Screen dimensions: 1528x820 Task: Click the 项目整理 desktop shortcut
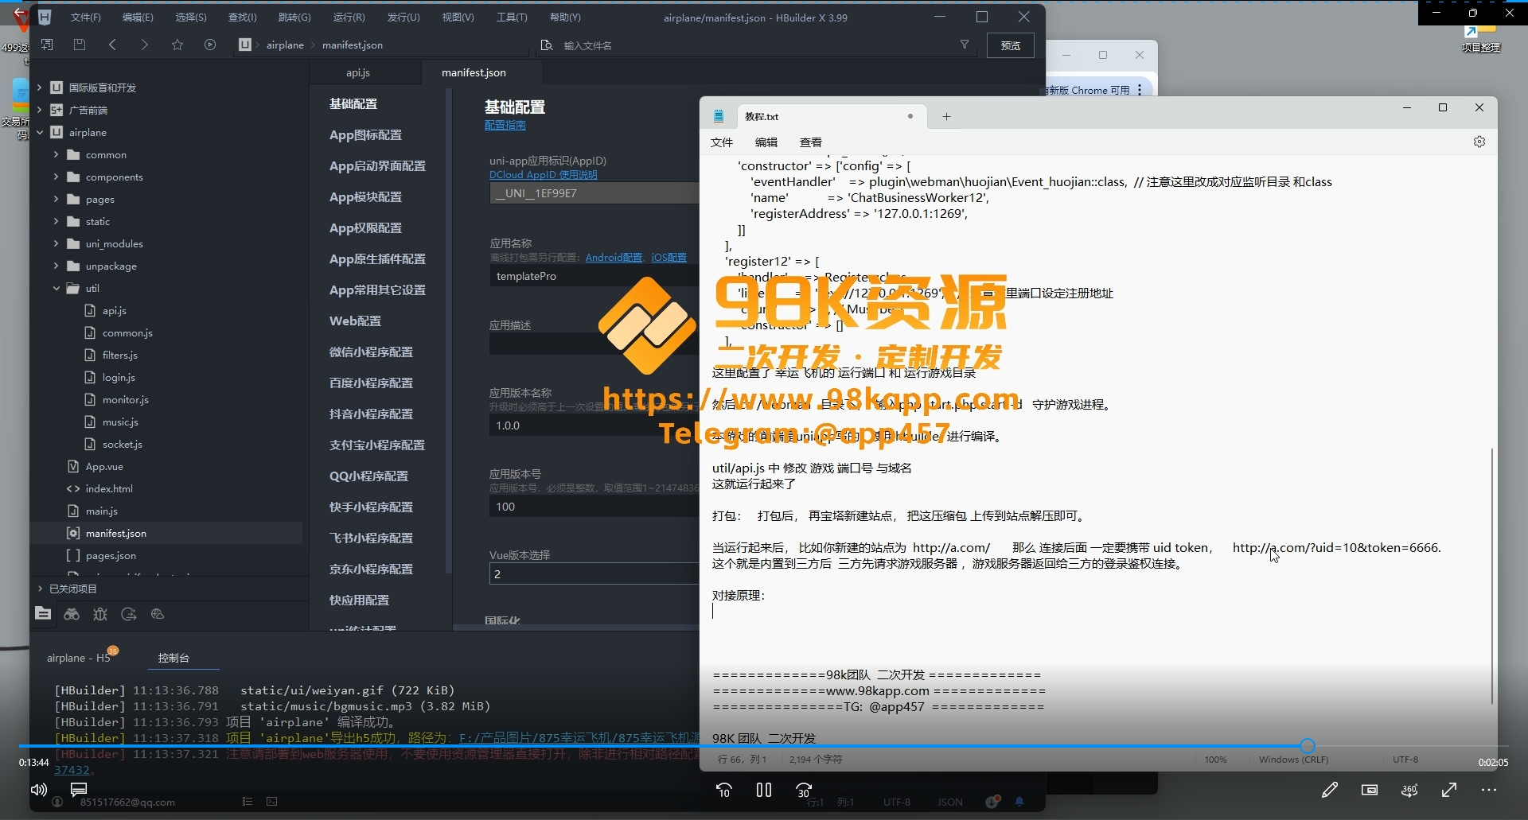(x=1480, y=38)
